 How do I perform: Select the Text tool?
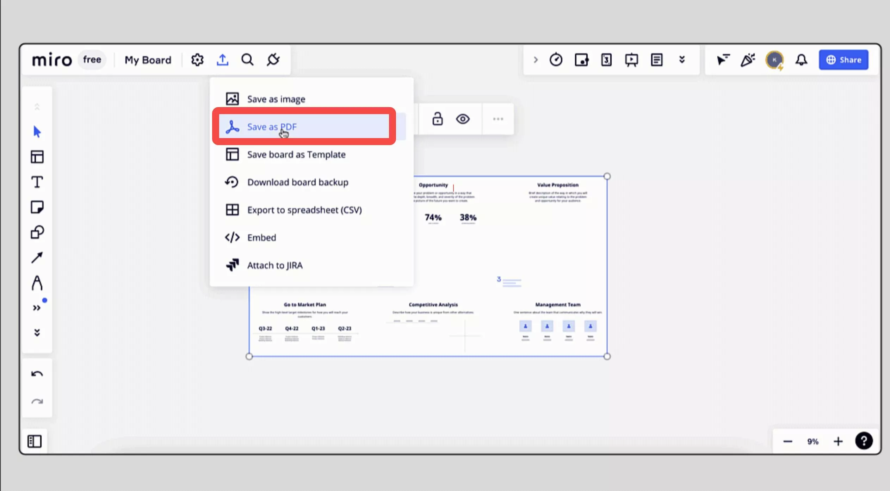37,182
